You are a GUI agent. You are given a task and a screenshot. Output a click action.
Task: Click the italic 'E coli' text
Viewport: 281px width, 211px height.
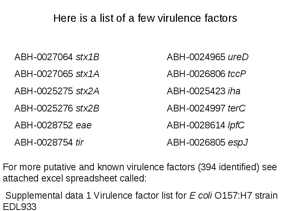201,196
